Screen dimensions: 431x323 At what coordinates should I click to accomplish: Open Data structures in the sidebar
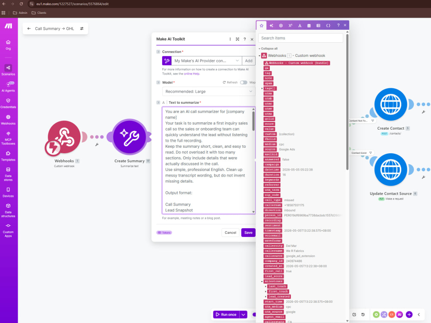[8, 211]
